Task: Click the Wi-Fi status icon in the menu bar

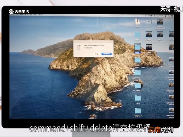Action: pos(146,16)
